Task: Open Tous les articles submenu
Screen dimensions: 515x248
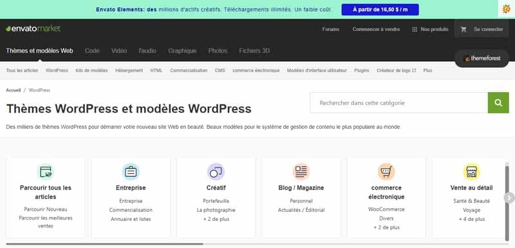Action: [22, 70]
